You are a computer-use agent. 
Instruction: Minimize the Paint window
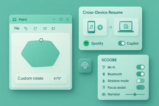[54, 19]
